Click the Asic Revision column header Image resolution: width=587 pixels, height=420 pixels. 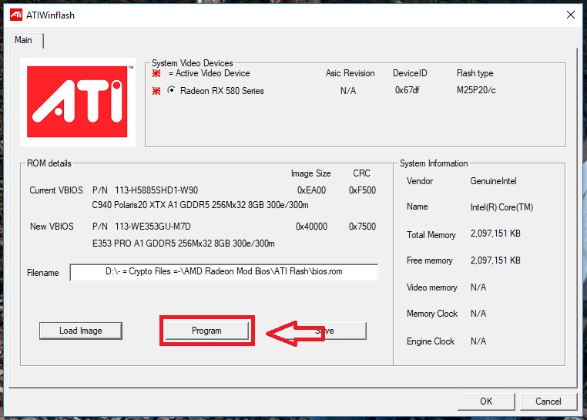coord(350,73)
